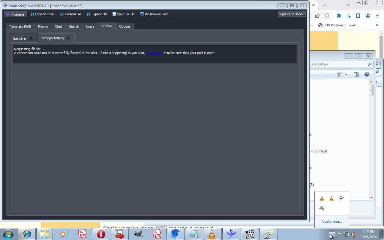The width and height of the screenshot is (384, 240).
Task: Click the first Roblox taskbar icon
Action: (x=82, y=234)
